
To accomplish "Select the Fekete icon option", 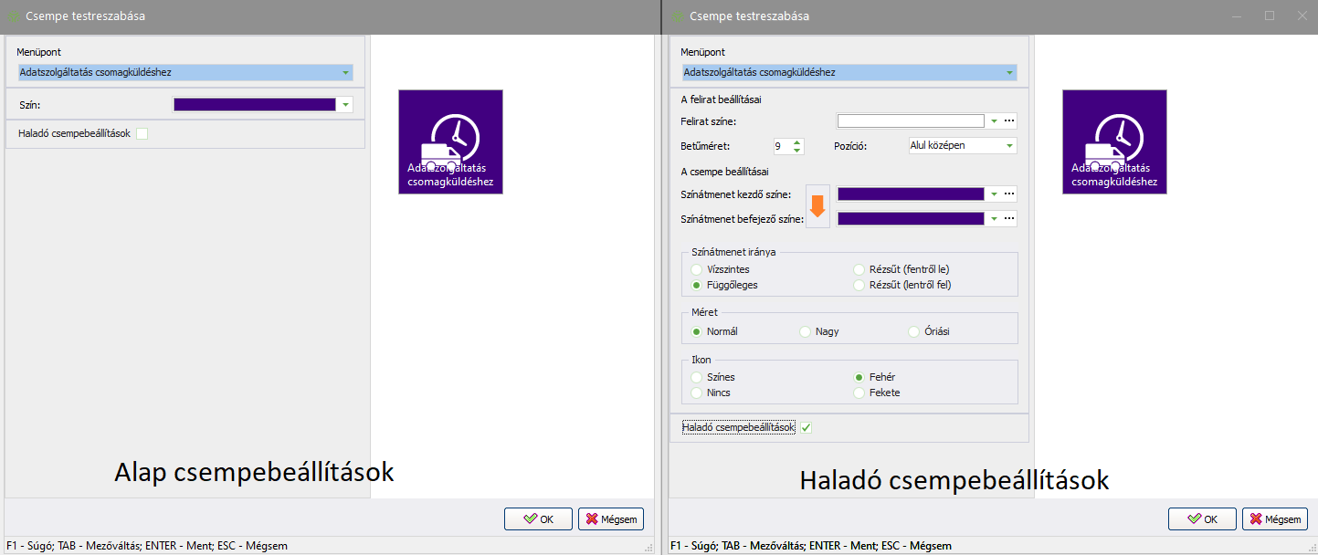I will (x=859, y=393).
